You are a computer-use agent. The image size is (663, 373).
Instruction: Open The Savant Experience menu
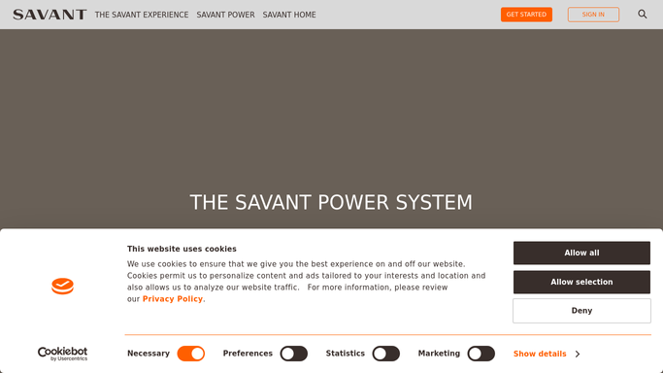[x=142, y=15]
